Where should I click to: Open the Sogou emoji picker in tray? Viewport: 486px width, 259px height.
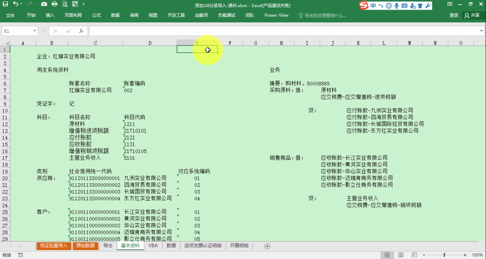[389, 6]
